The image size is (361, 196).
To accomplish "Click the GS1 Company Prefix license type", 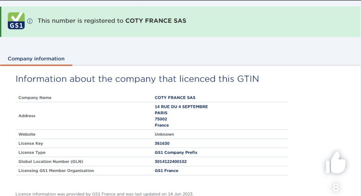I will (176, 152).
